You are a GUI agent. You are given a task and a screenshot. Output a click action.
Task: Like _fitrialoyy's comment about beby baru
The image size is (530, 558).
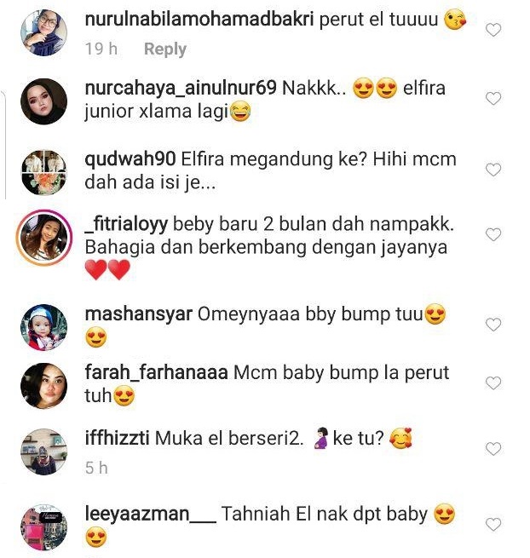493,234
